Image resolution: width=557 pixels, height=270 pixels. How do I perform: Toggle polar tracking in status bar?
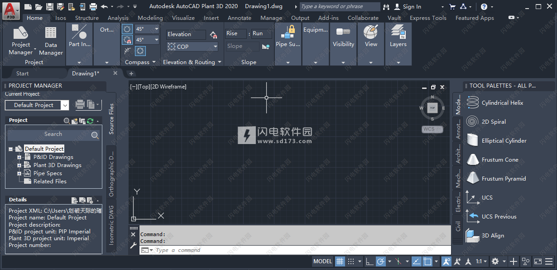pyautogui.click(x=380, y=261)
